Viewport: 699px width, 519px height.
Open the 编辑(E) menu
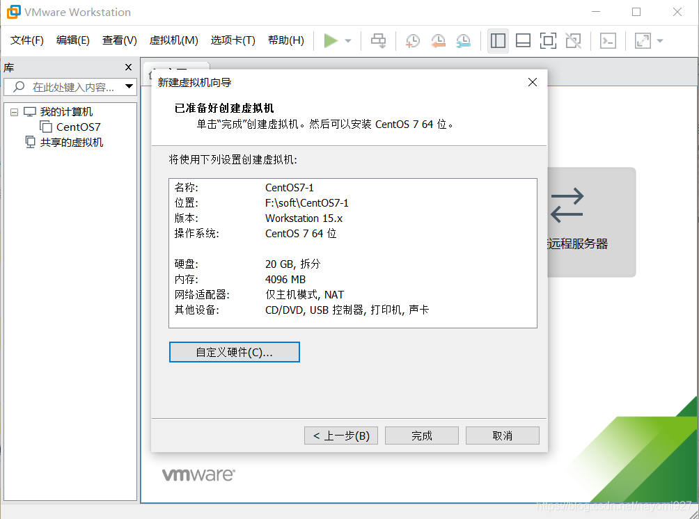(x=72, y=40)
